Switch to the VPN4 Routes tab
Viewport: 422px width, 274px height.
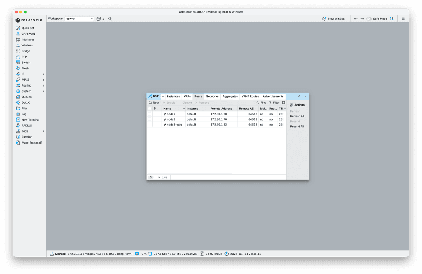250,96
